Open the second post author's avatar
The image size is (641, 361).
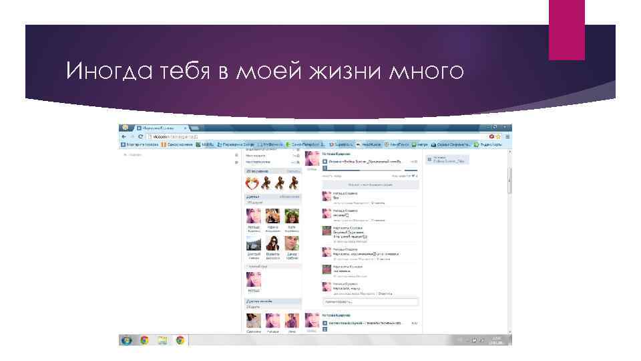(312, 320)
